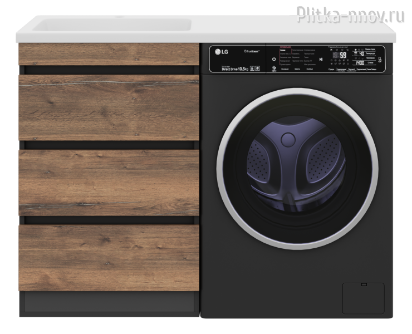Click the TrueSteam badge
412x334 pixels.
point(253,53)
